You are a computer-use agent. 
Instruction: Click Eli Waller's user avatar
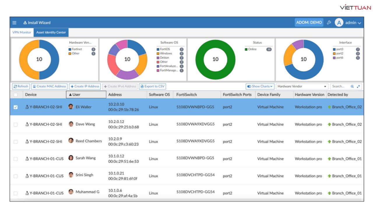click(x=71, y=107)
